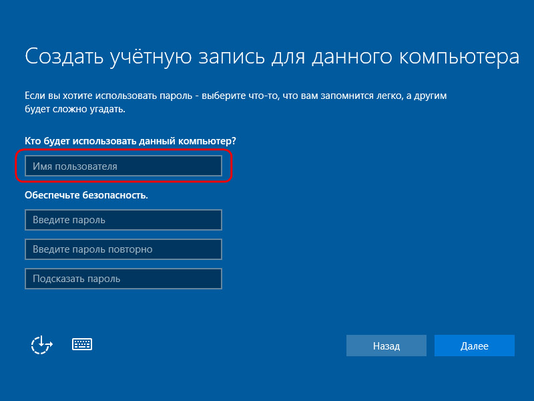534x401 pixels.
Task: Go back with the 'Назад' button
Action: (x=386, y=346)
